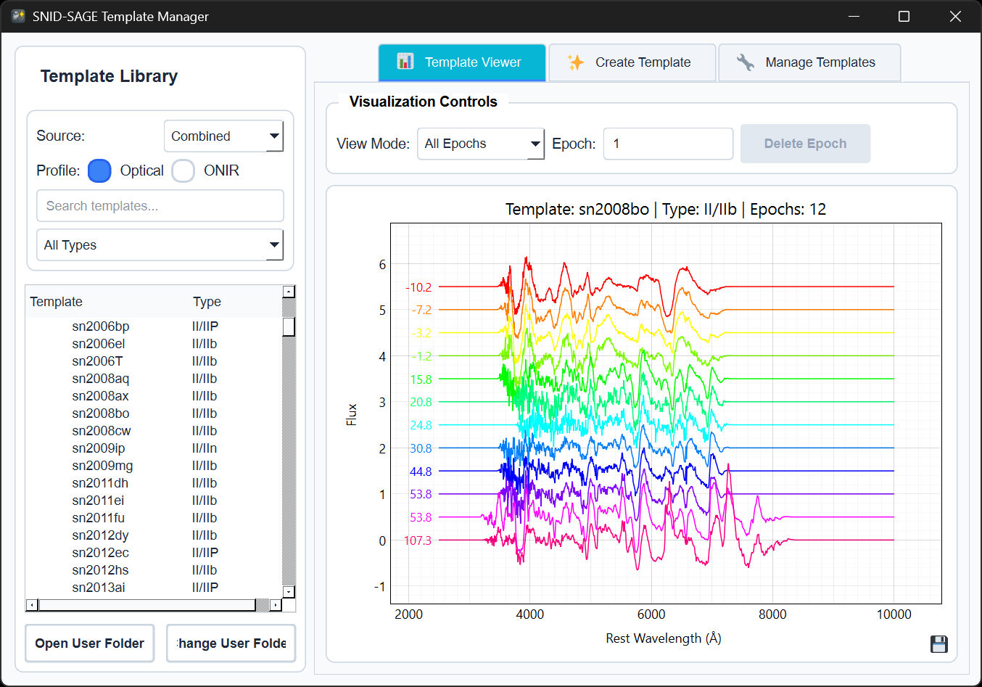Click the Epoch number input field
This screenshot has height=687, width=982.
(x=667, y=144)
